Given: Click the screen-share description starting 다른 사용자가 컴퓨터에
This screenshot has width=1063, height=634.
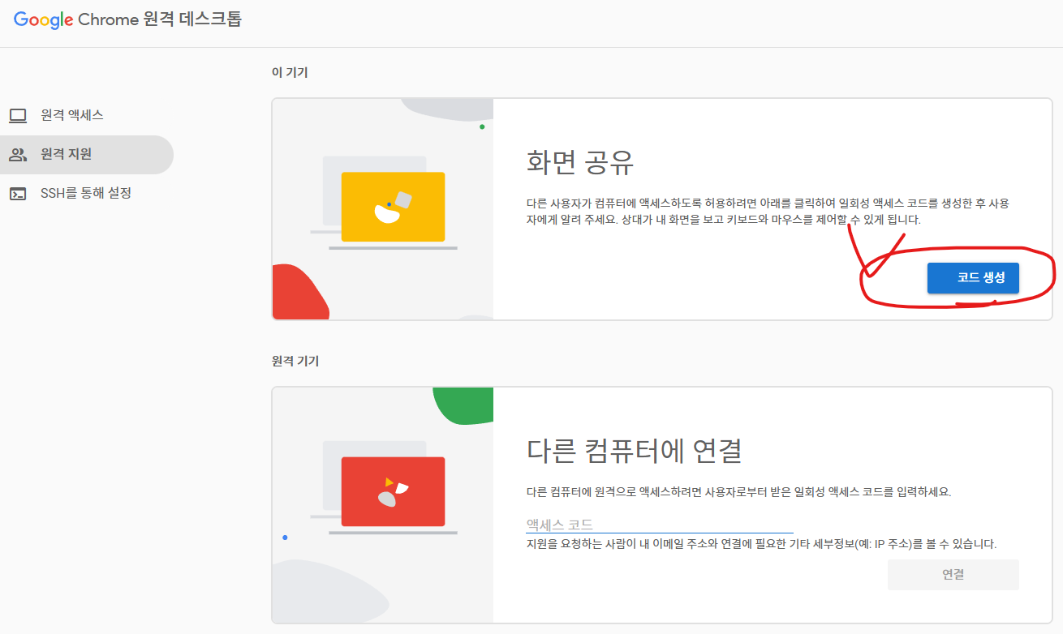Looking at the screenshot, I should pos(768,211).
